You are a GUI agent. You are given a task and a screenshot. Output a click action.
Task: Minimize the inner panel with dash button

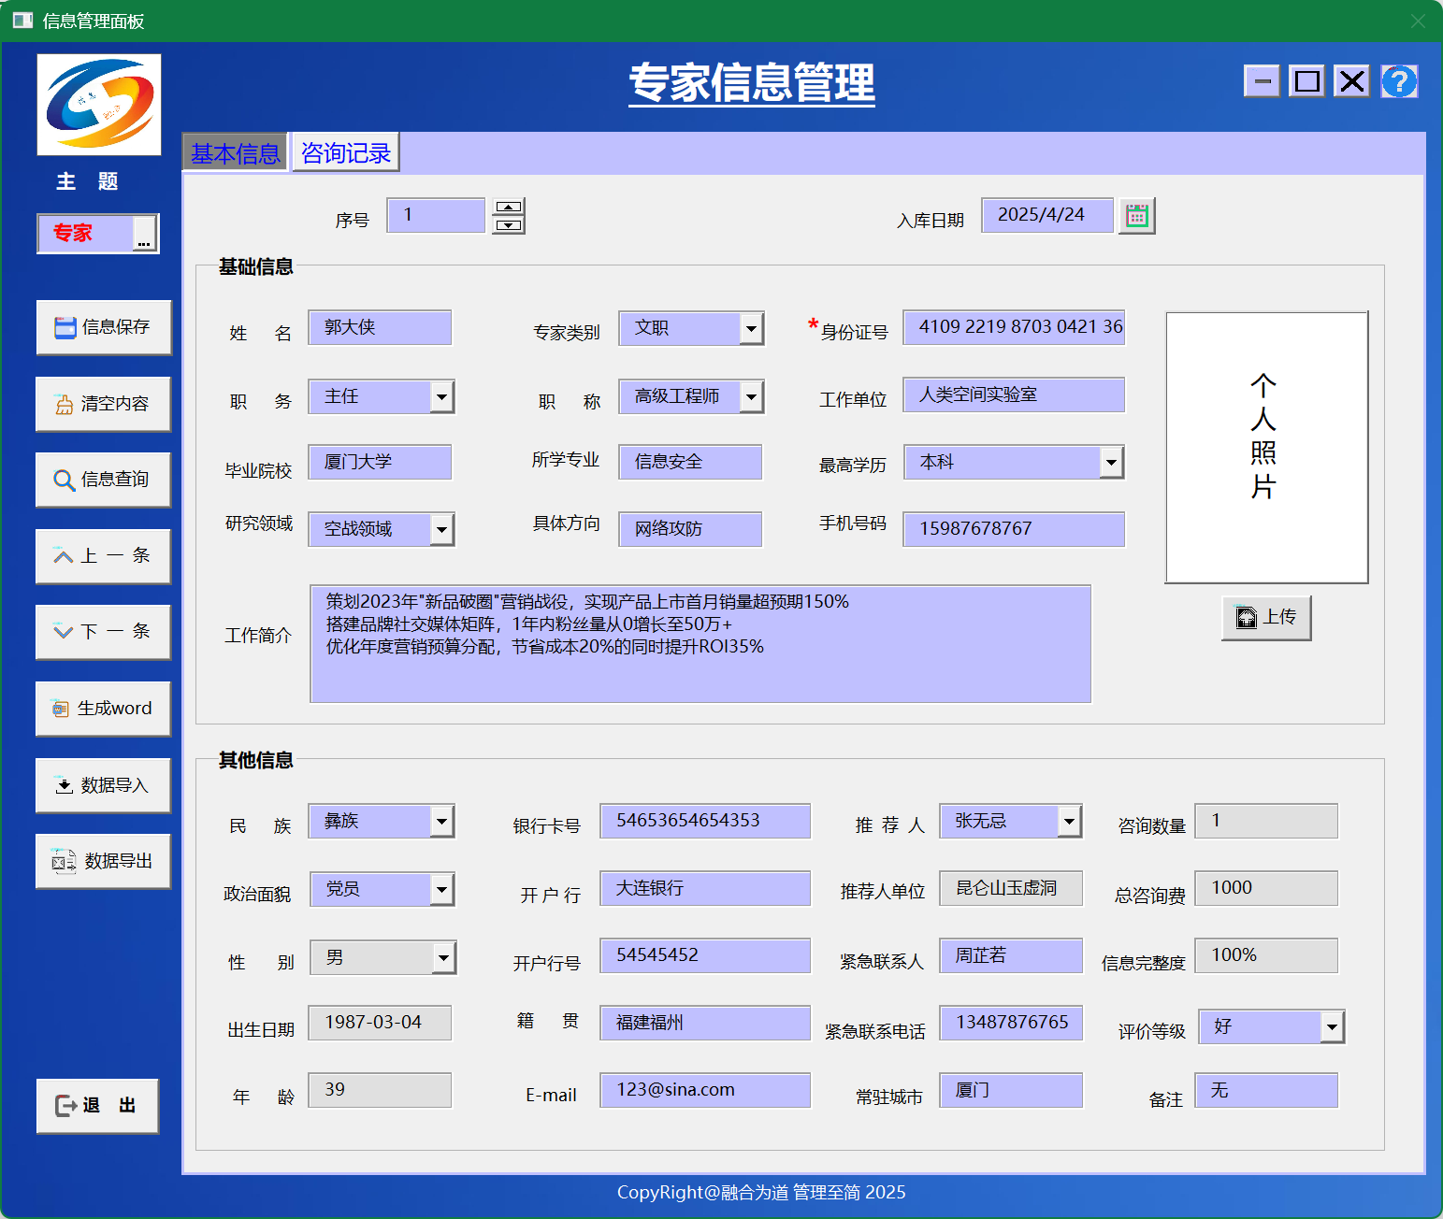click(1262, 81)
